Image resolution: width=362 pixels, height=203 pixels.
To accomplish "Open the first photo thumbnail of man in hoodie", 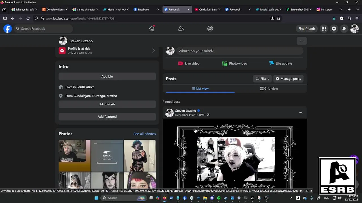I will coord(74,156).
